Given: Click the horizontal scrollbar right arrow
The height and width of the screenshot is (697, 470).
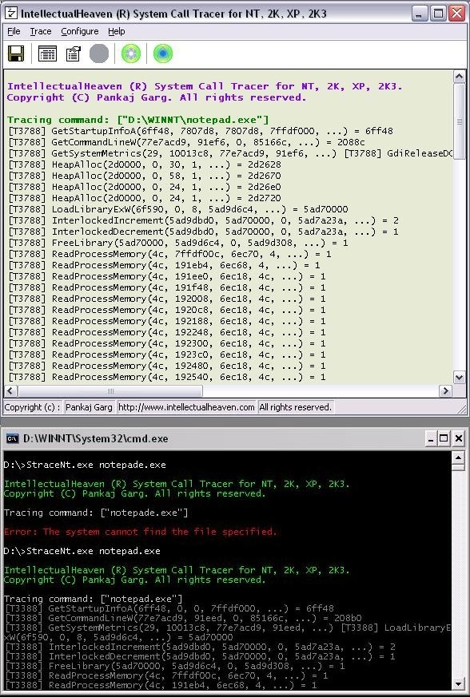Looking at the screenshot, I should click(x=445, y=391).
